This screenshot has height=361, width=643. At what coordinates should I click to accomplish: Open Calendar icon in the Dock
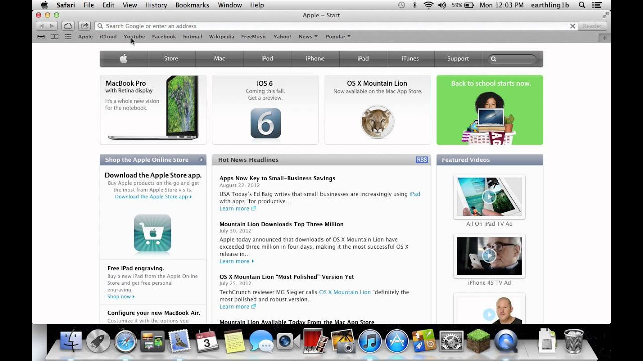pos(207,342)
